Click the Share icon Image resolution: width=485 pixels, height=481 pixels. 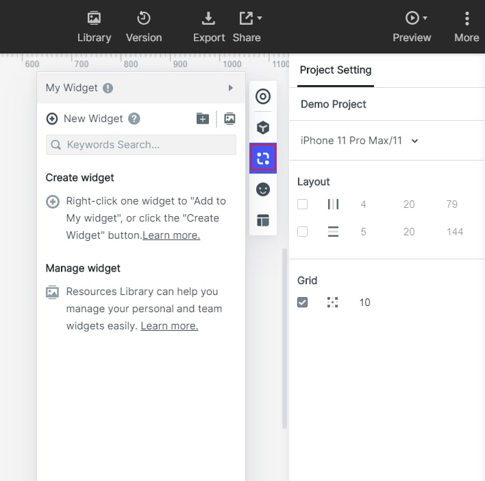pyautogui.click(x=246, y=19)
